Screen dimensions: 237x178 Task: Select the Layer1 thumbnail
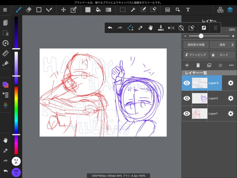[199, 113]
